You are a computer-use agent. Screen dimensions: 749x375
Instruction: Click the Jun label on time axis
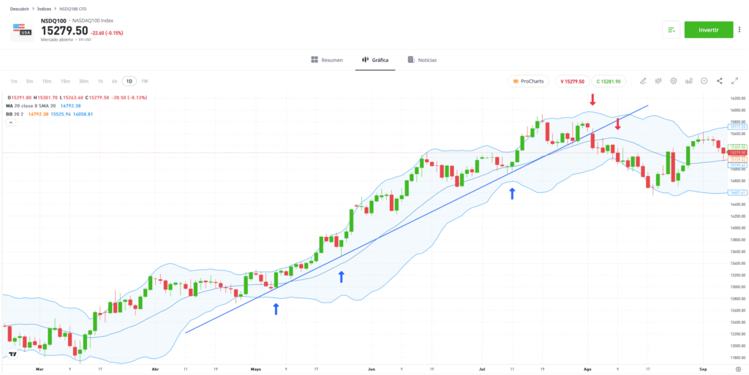click(372, 369)
